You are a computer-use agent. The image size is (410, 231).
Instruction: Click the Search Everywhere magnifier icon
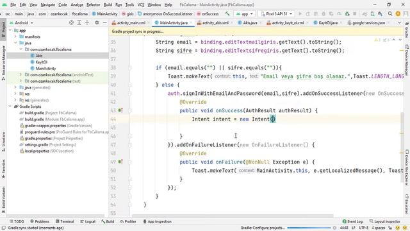point(390,13)
